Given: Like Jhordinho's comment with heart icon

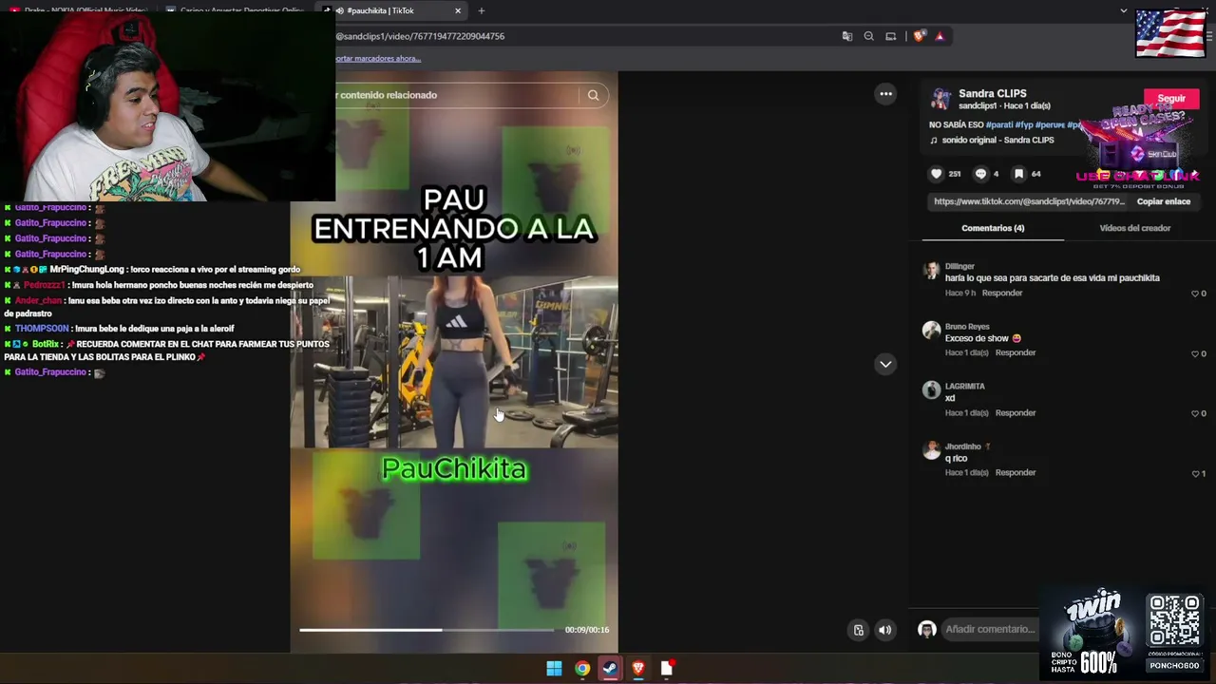Looking at the screenshot, I should (x=1195, y=473).
